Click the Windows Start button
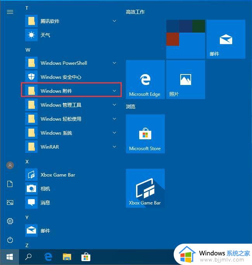252x265 pixels. (10, 257)
